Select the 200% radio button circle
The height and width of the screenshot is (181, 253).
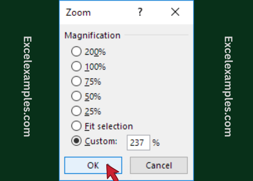[x=76, y=52]
